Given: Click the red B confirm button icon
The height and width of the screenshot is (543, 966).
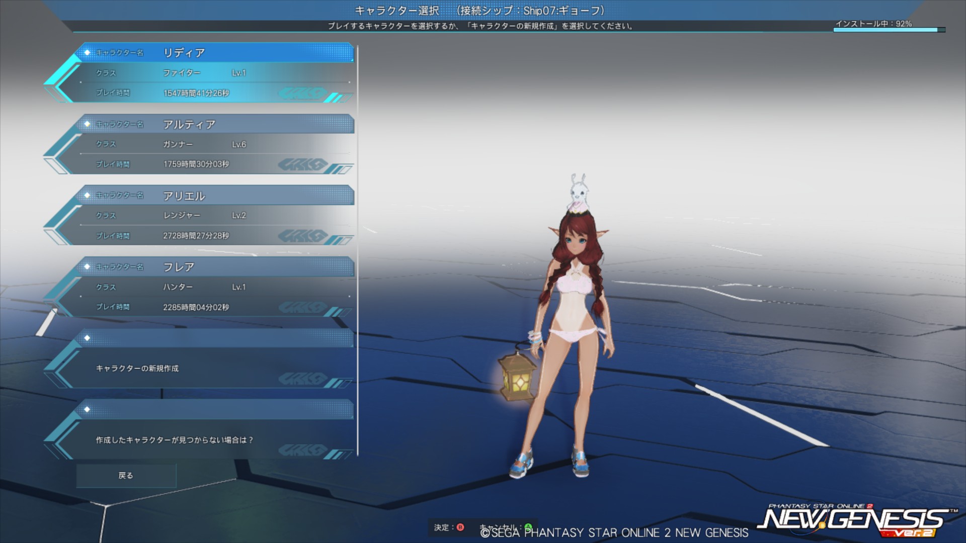Looking at the screenshot, I should point(460,527).
